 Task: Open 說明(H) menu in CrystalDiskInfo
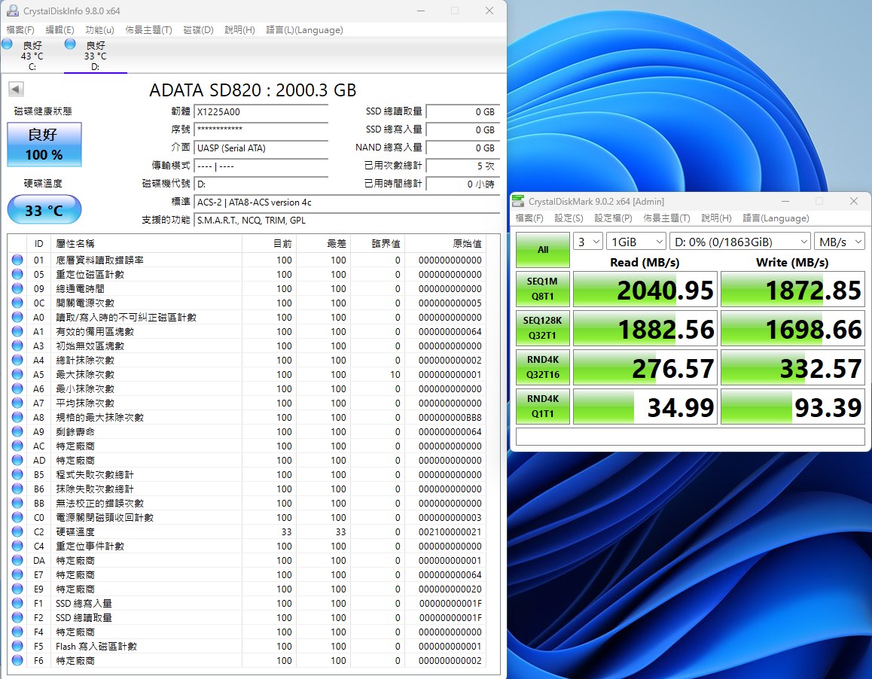(239, 30)
